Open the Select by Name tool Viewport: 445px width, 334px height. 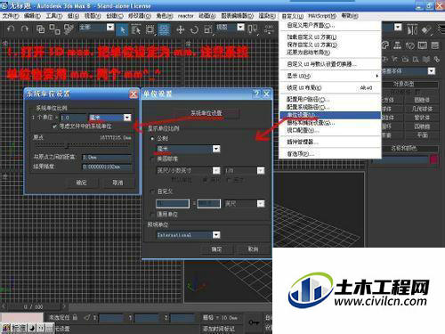pos(136,29)
